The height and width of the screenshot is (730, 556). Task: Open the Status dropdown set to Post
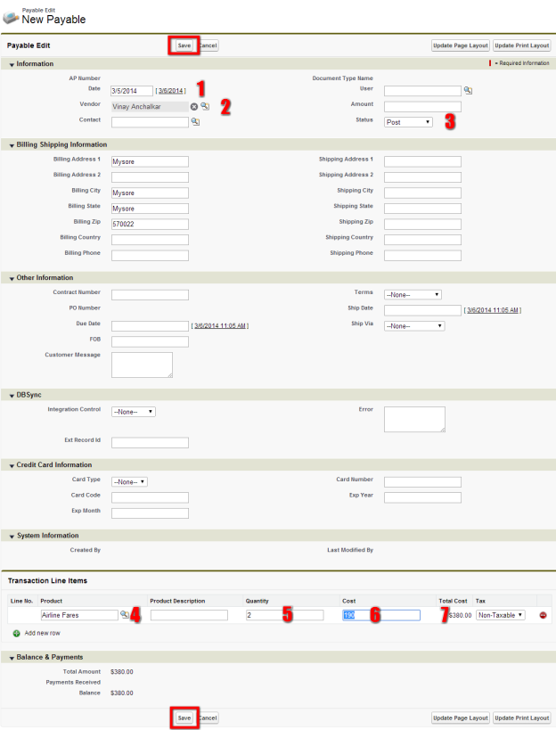[x=408, y=122]
